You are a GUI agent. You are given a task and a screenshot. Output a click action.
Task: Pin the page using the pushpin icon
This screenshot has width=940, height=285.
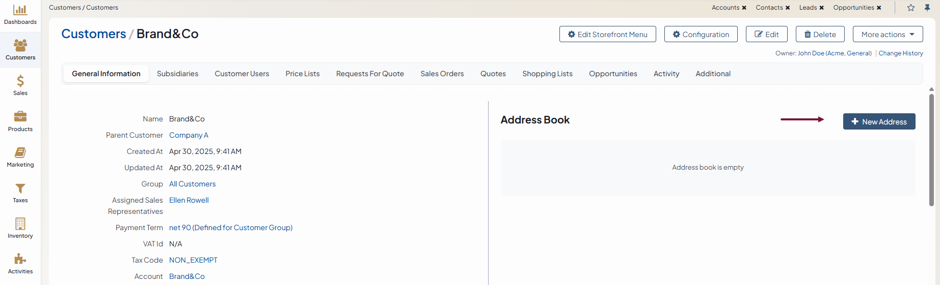coord(927,8)
